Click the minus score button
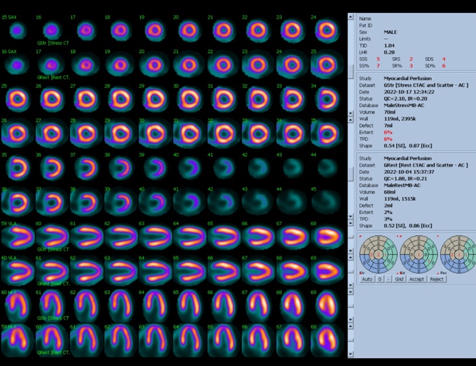Screen dimensions: 476x366 [388, 279]
